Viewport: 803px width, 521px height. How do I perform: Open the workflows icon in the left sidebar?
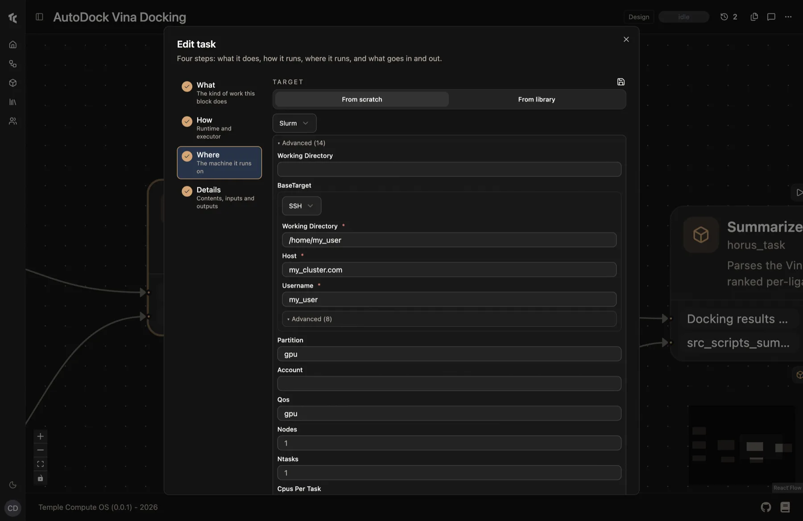12,64
